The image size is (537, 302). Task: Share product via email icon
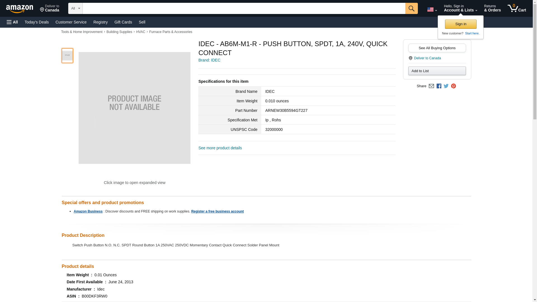point(431,86)
